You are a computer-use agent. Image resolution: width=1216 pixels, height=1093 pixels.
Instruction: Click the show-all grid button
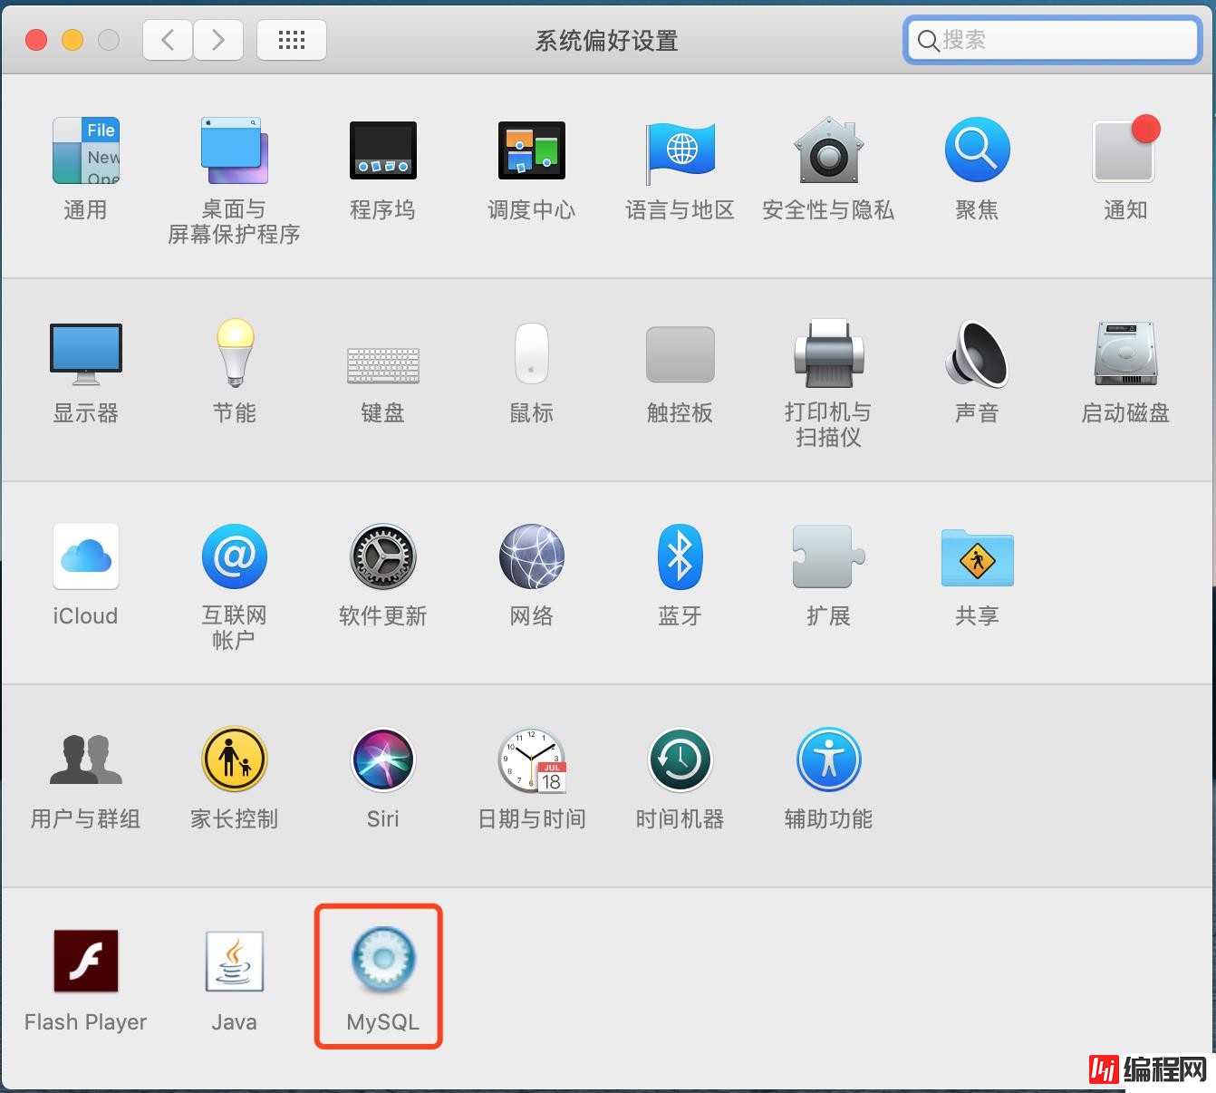pos(292,40)
